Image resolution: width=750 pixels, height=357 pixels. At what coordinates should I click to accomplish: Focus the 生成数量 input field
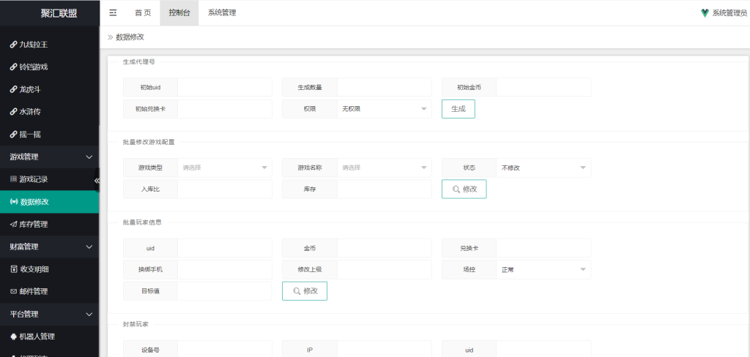pos(384,88)
